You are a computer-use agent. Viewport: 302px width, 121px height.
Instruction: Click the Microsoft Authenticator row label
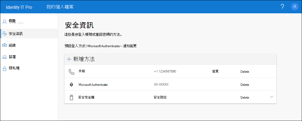[x=93, y=84]
